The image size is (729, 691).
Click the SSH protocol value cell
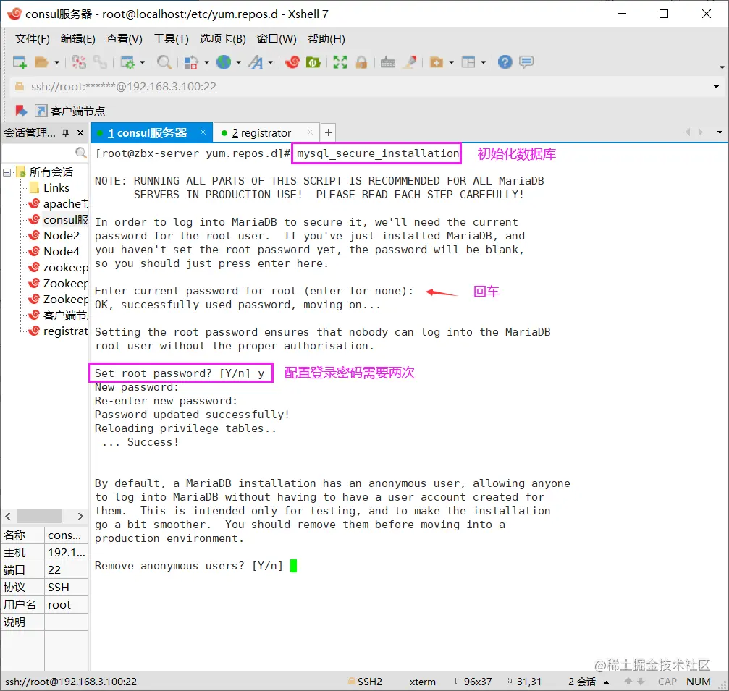pos(66,587)
